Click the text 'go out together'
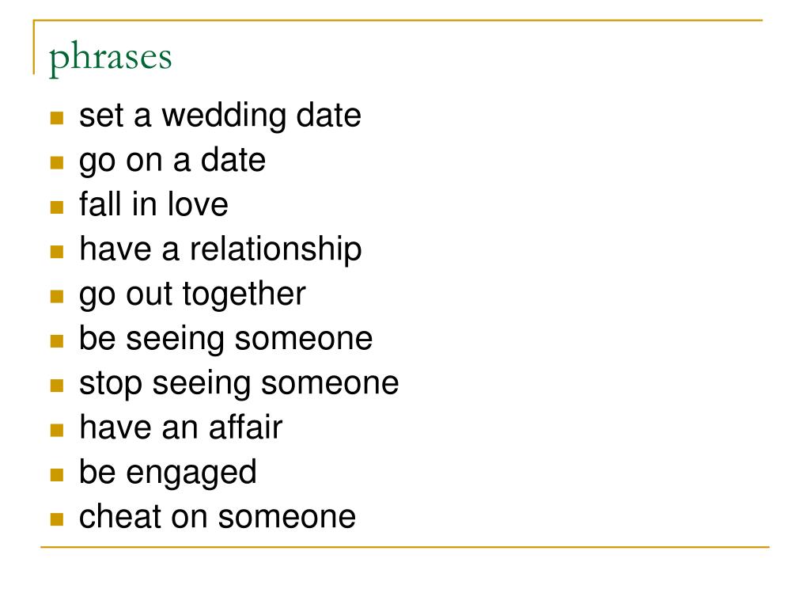This screenshot has width=810, height=608. [192, 294]
